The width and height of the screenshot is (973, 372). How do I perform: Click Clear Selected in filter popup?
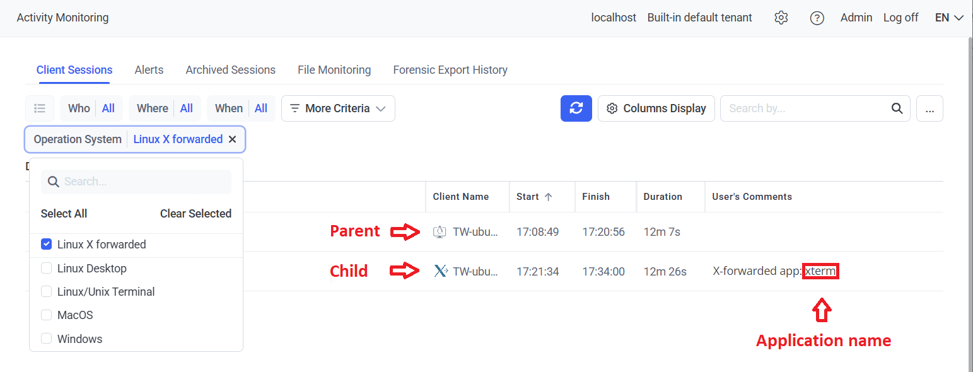[x=195, y=214]
